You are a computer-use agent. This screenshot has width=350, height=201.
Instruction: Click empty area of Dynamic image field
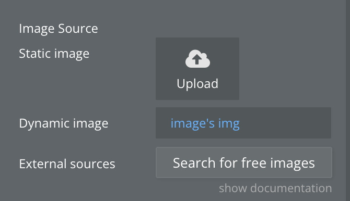click(x=286, y=123)
